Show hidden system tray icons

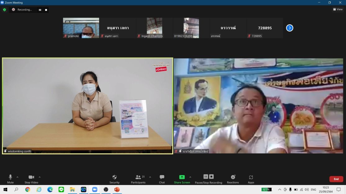280,189
